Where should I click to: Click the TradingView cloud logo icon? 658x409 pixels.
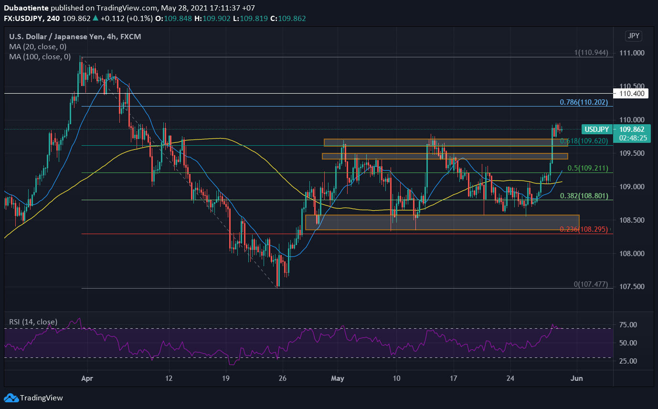11,398
